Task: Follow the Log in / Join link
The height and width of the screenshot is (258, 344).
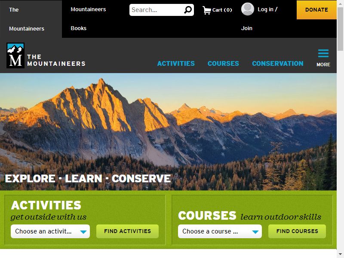Action: (259, 19)
